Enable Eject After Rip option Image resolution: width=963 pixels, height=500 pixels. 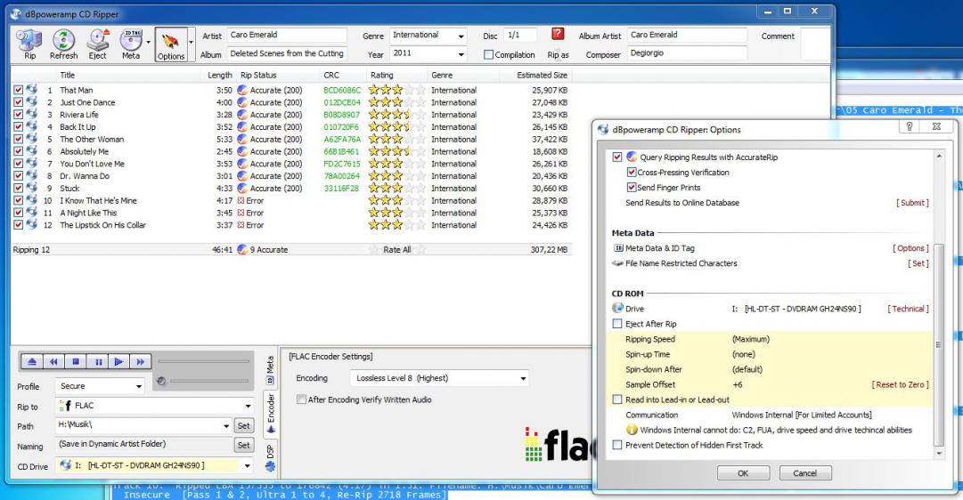[617, 324]
